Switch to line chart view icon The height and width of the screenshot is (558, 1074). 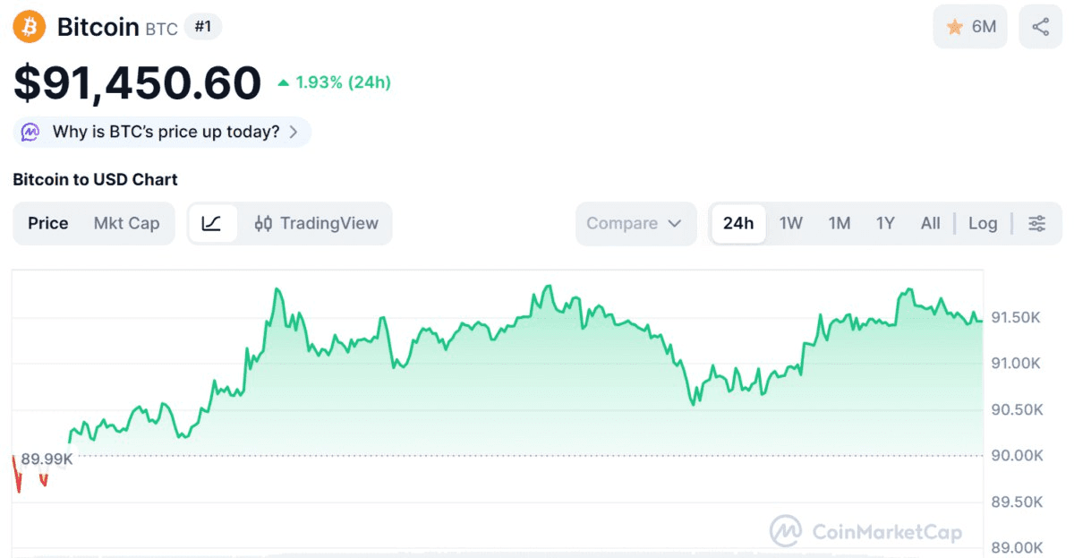click(212, 223)
